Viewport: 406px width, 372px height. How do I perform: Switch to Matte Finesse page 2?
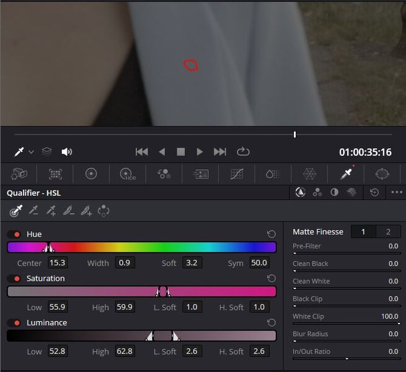pos(388,232)
